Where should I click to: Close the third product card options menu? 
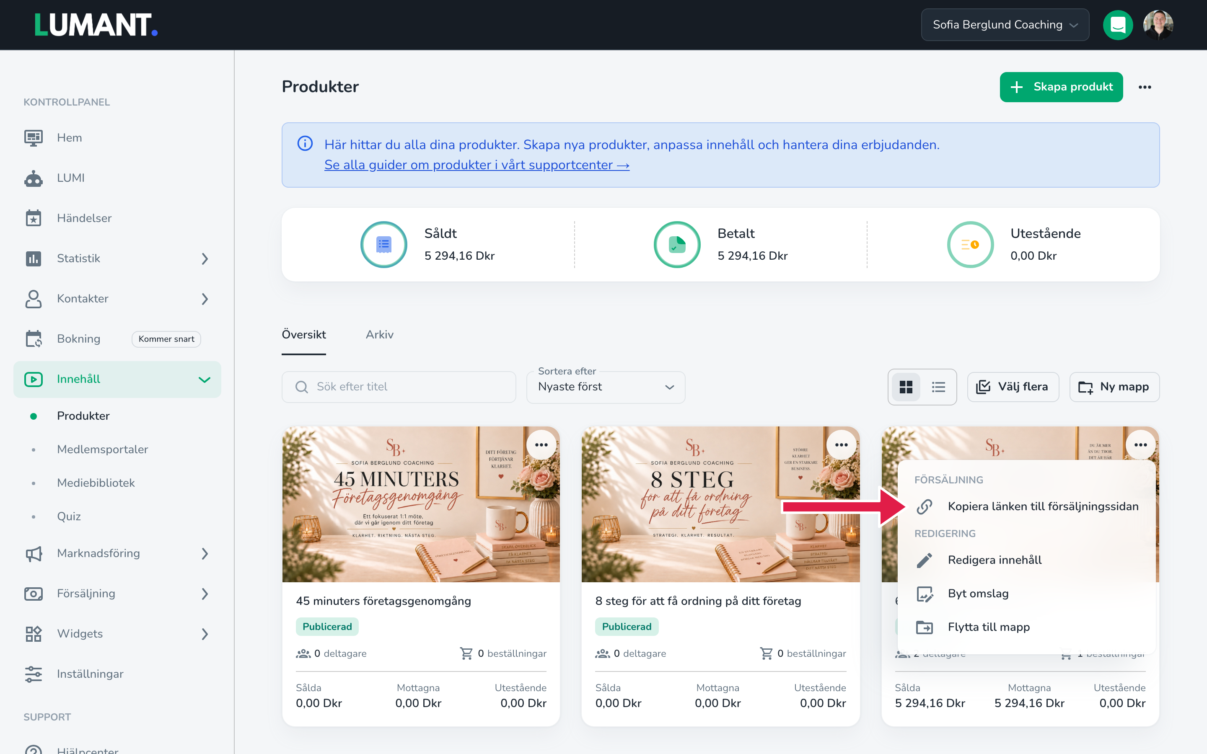1141,445
